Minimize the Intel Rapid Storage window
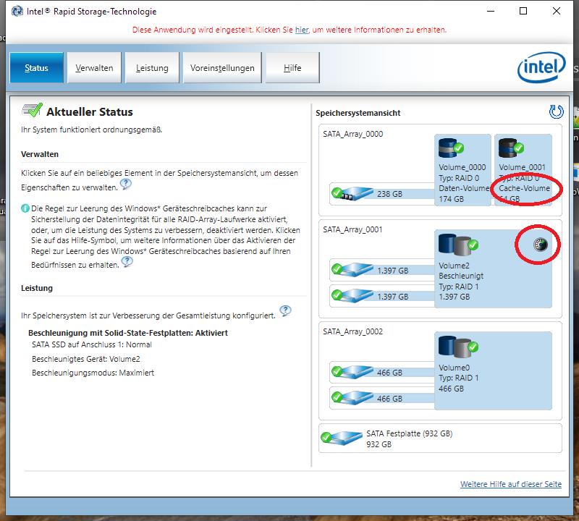Image resolution: width=579 pixels, height=521 pixels. (491, 11)
